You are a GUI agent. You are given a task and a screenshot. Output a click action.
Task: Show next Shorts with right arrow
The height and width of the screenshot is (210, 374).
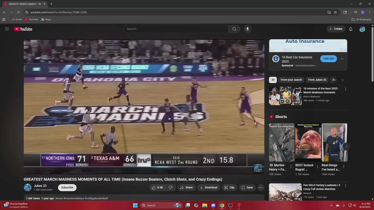coord(346,146)
